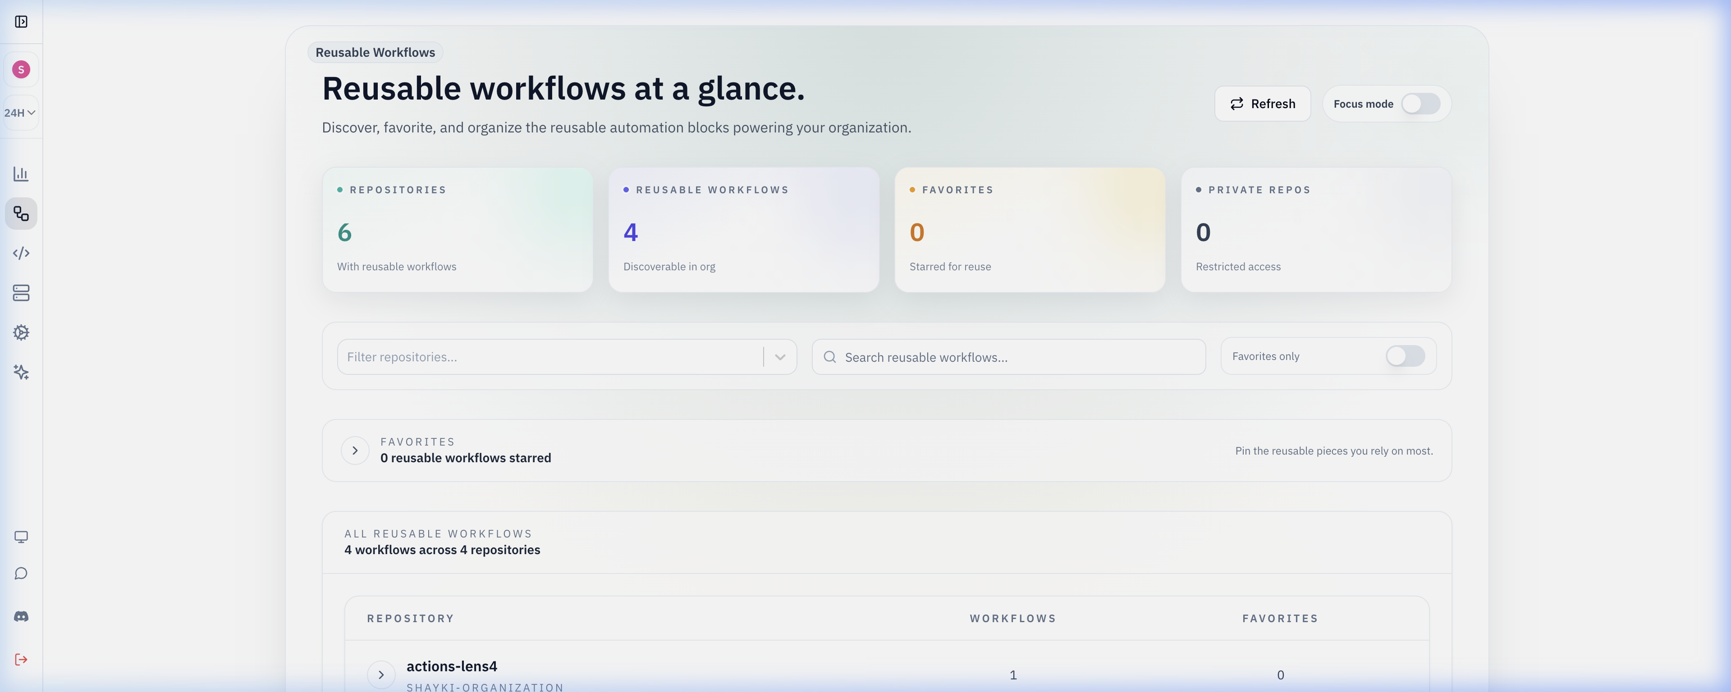Enable Focus mode
Viewport: 1731px width, 692px height.
pyautogui.click(x=1420, y=104)
